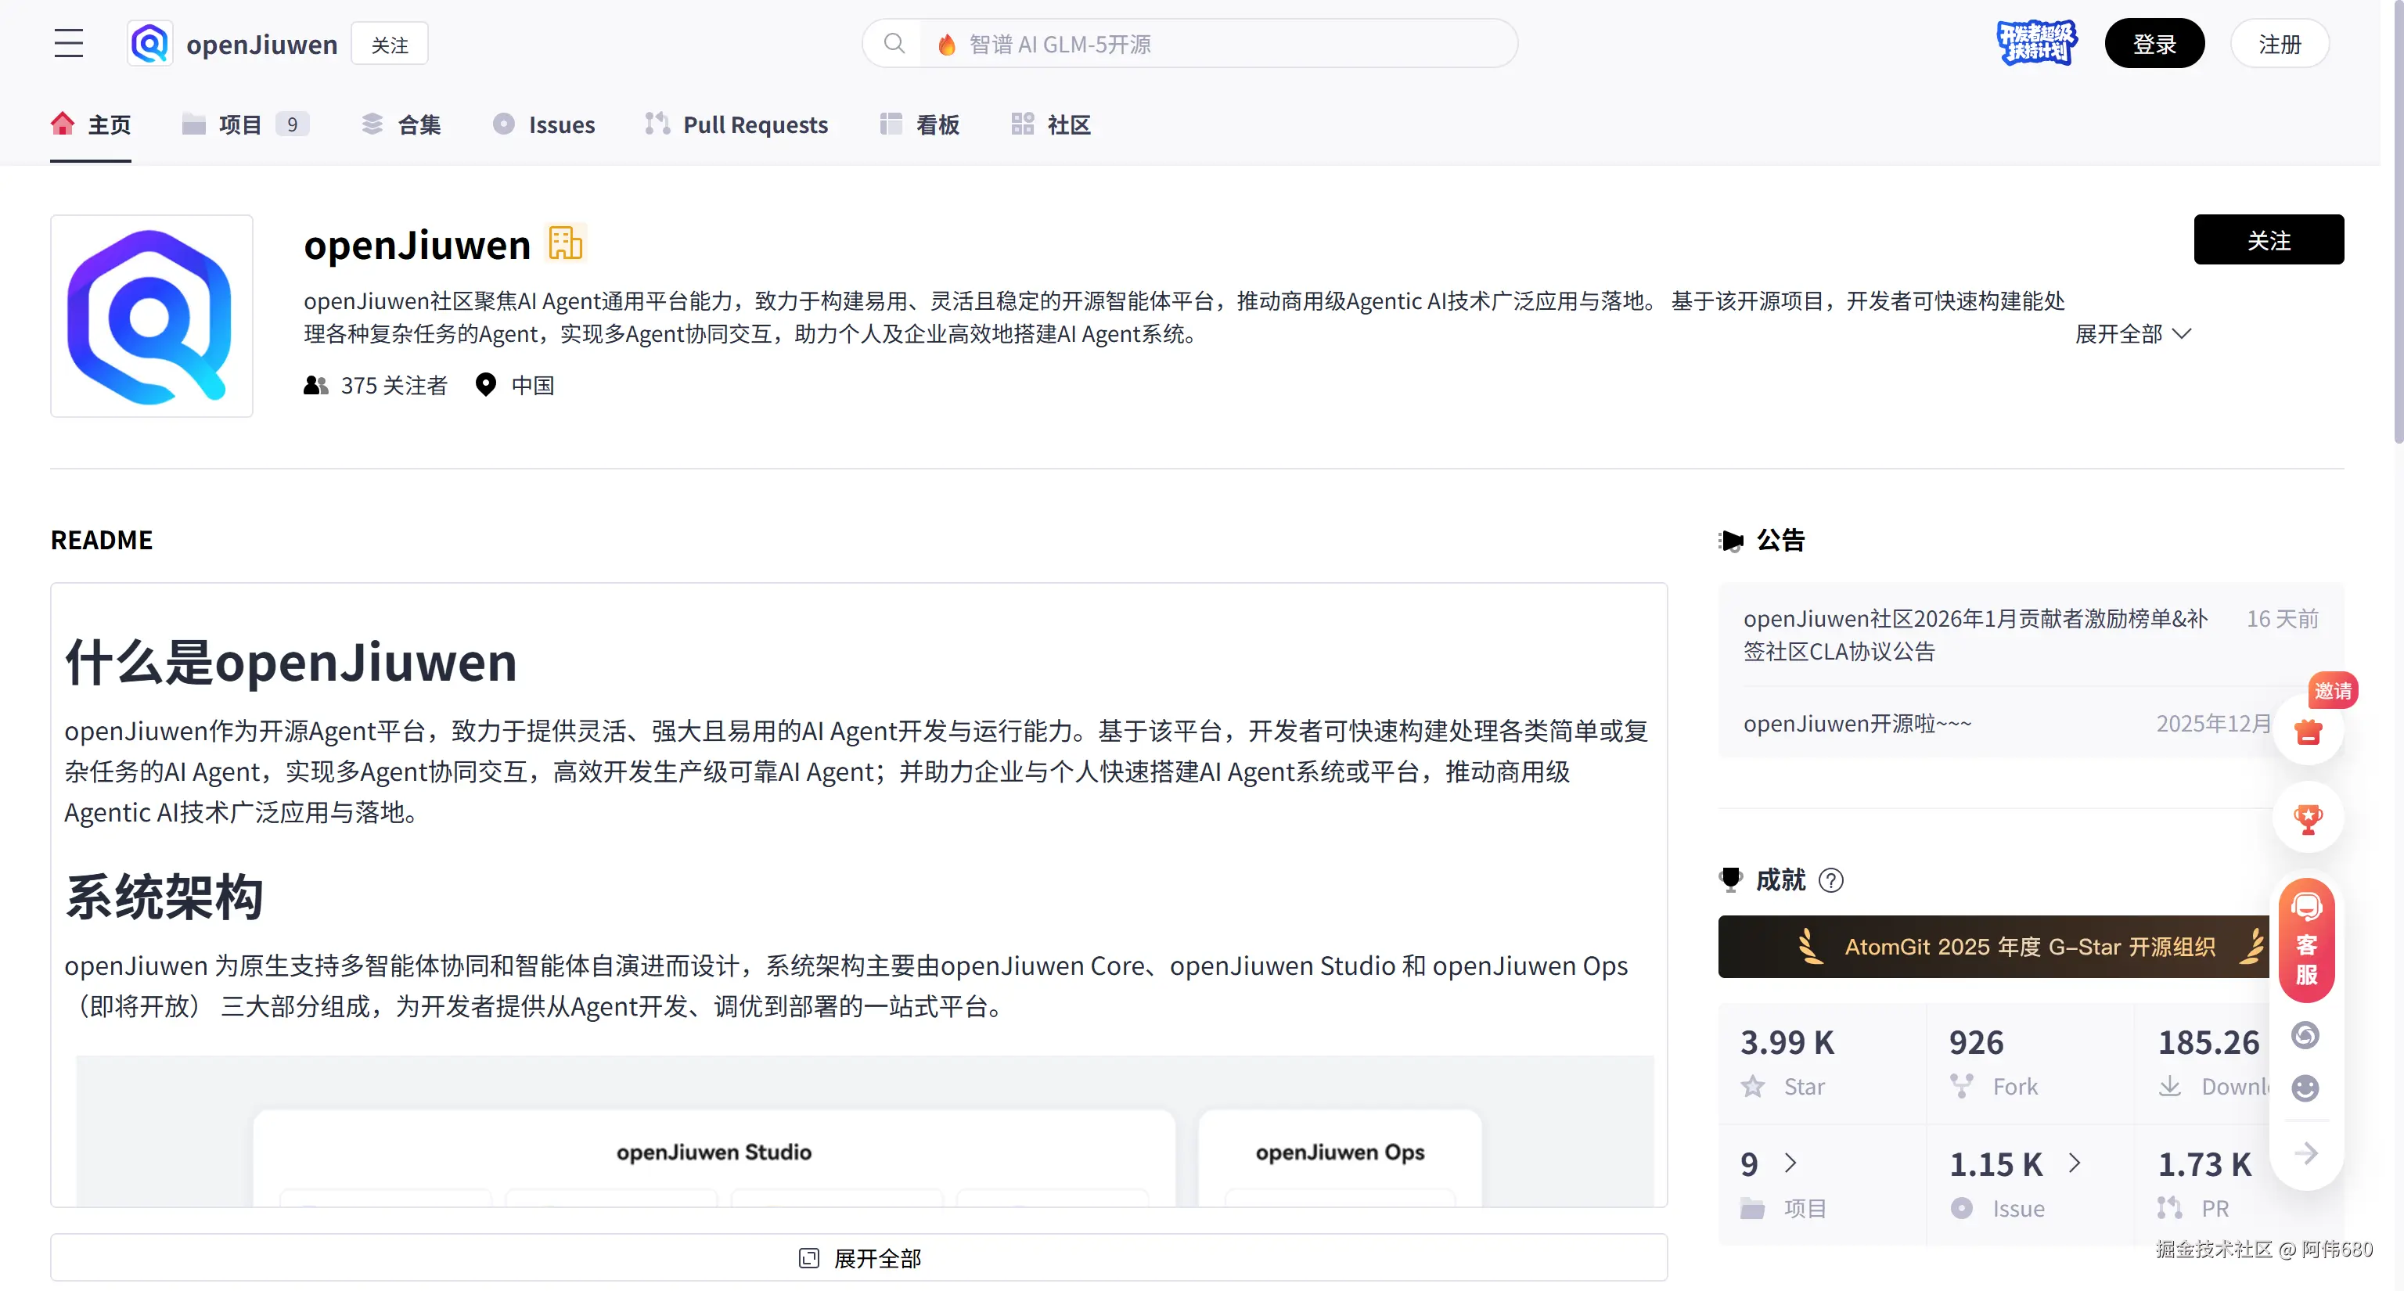The image size is (2404, 1291).
Task: Toggle the large black 关注 follow button
Action: tap(2268, 239)
